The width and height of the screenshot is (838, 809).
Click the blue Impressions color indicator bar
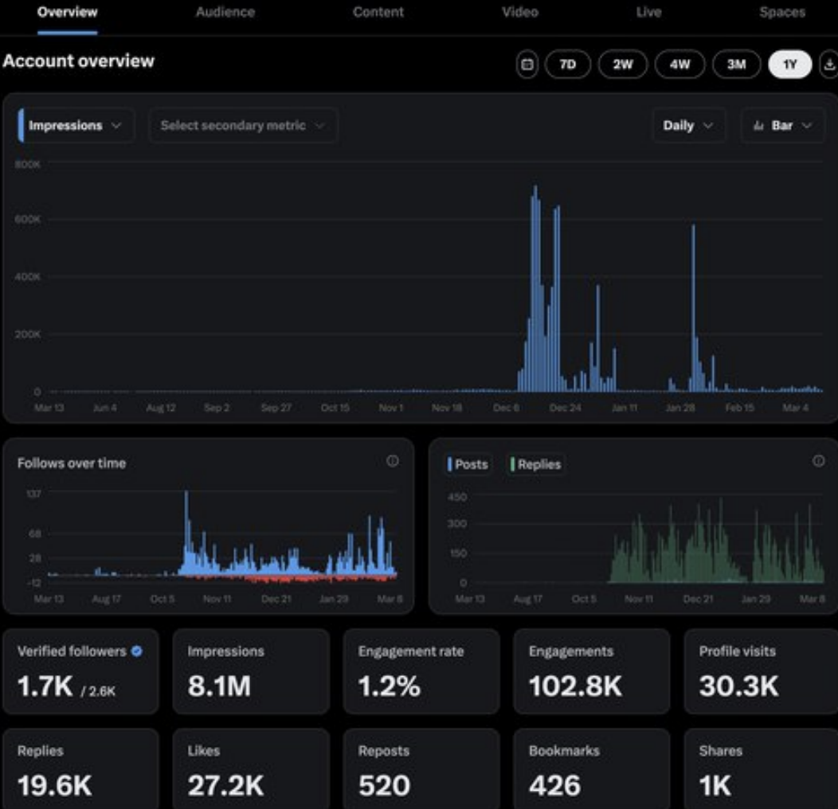[21, 126]
